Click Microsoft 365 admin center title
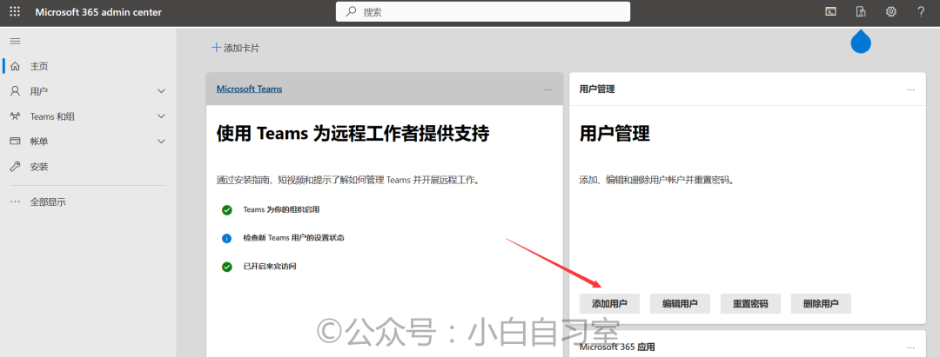 click(x=98, y=12)
